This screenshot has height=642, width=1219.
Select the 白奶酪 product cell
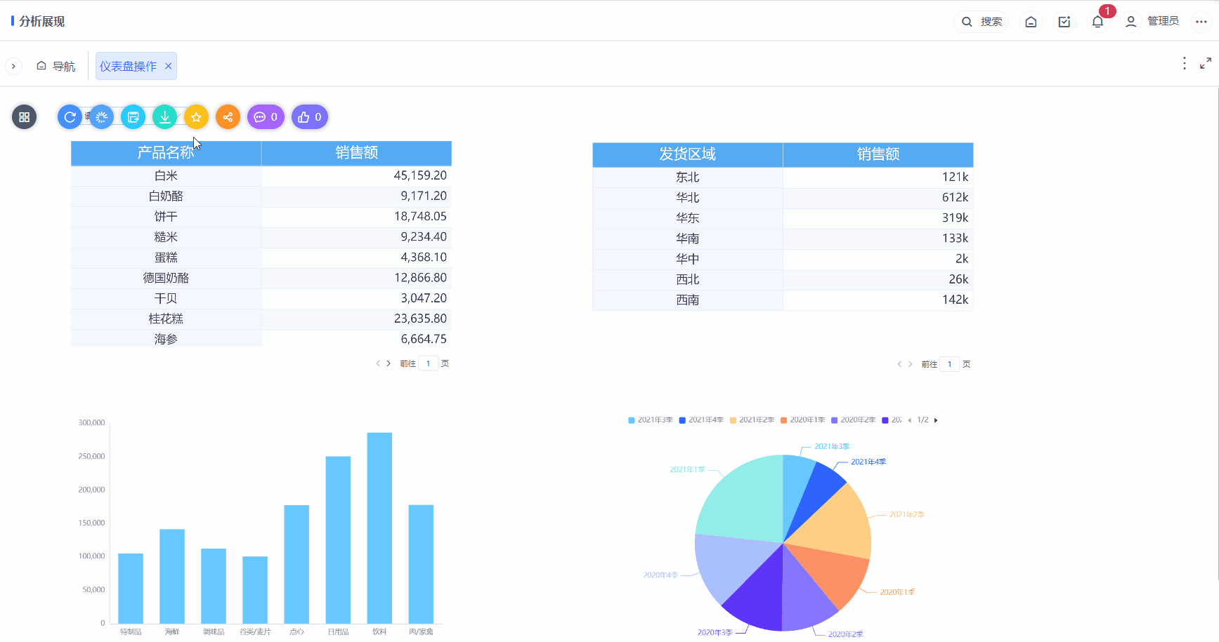click(166, 196)
